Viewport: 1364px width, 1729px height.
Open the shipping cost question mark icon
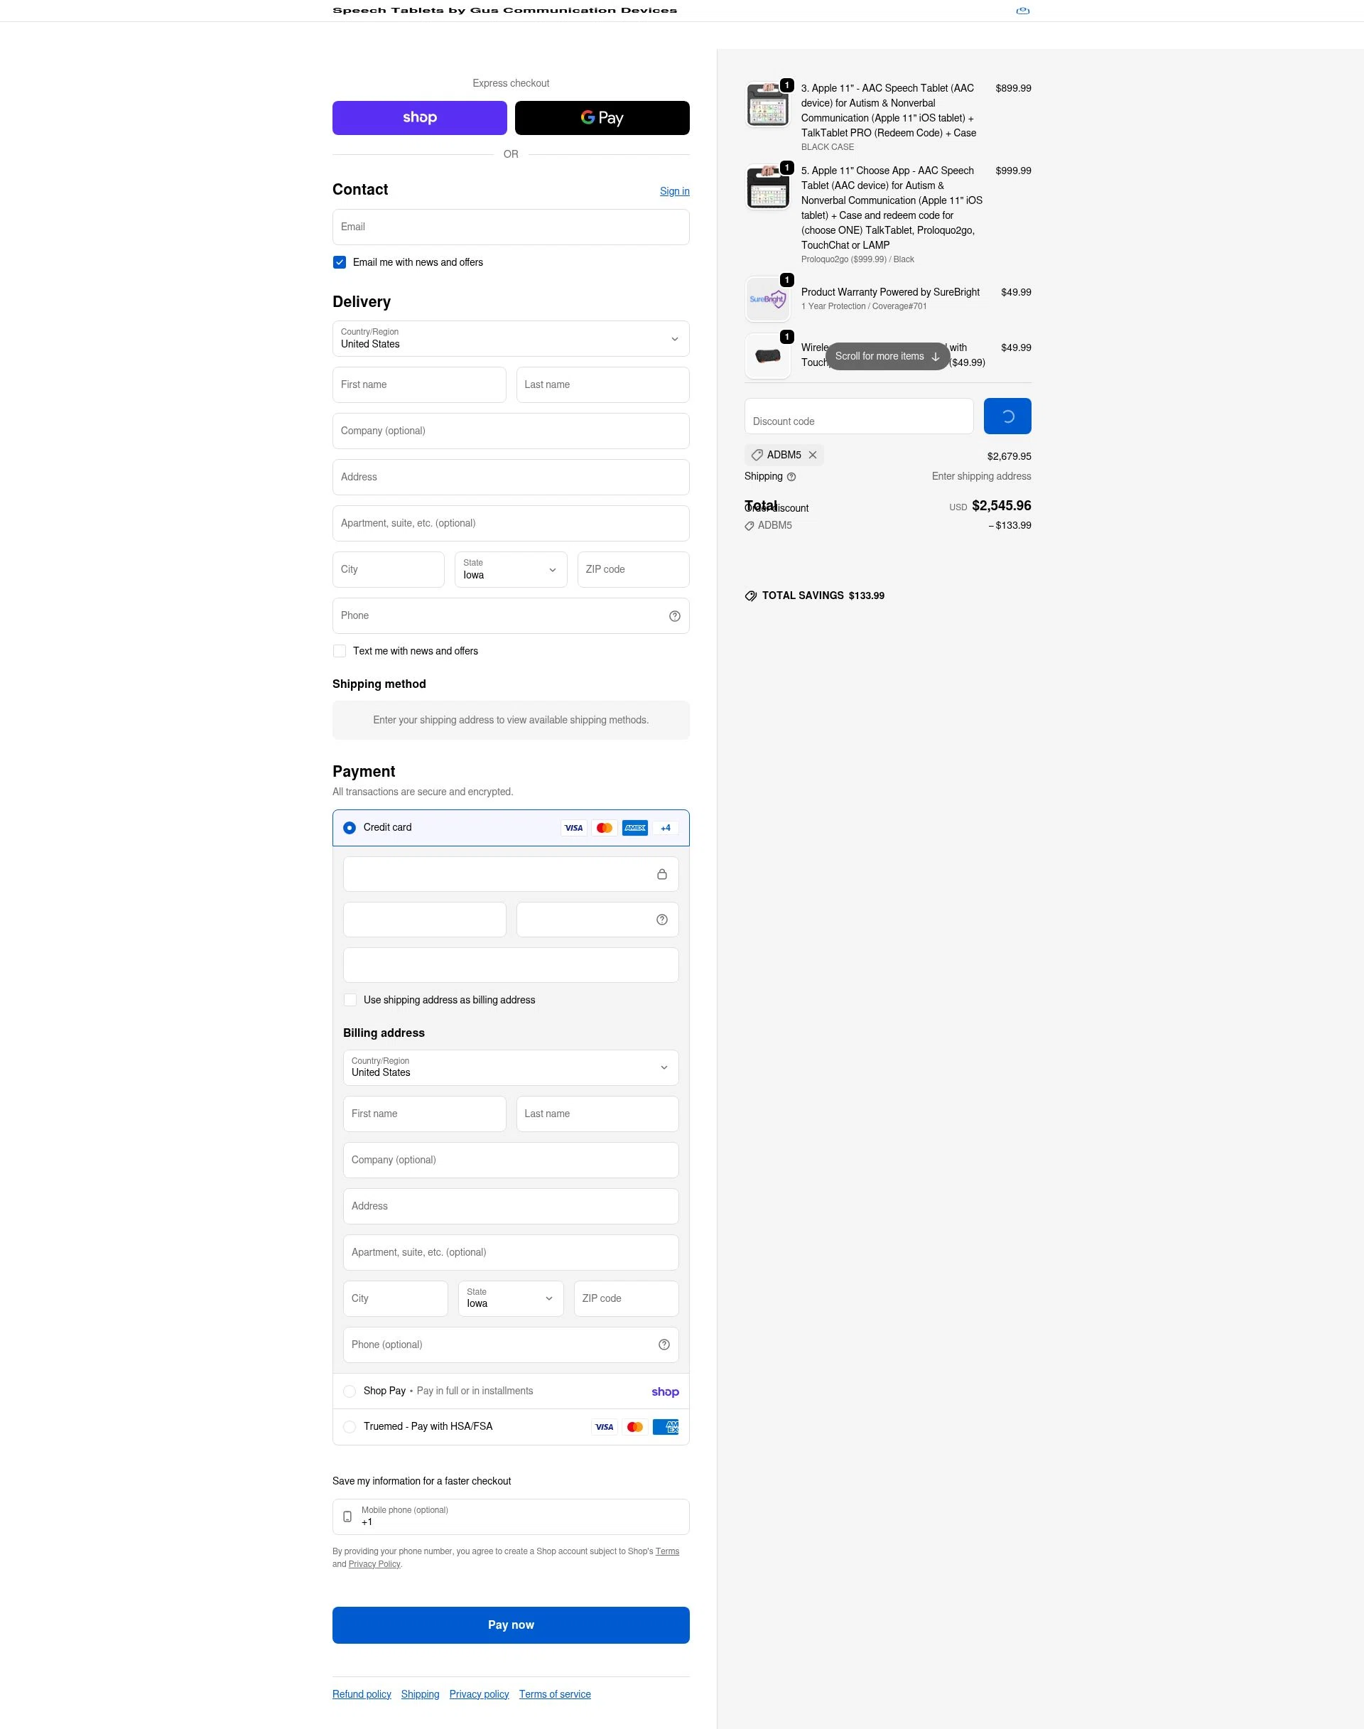pos(791,476)
